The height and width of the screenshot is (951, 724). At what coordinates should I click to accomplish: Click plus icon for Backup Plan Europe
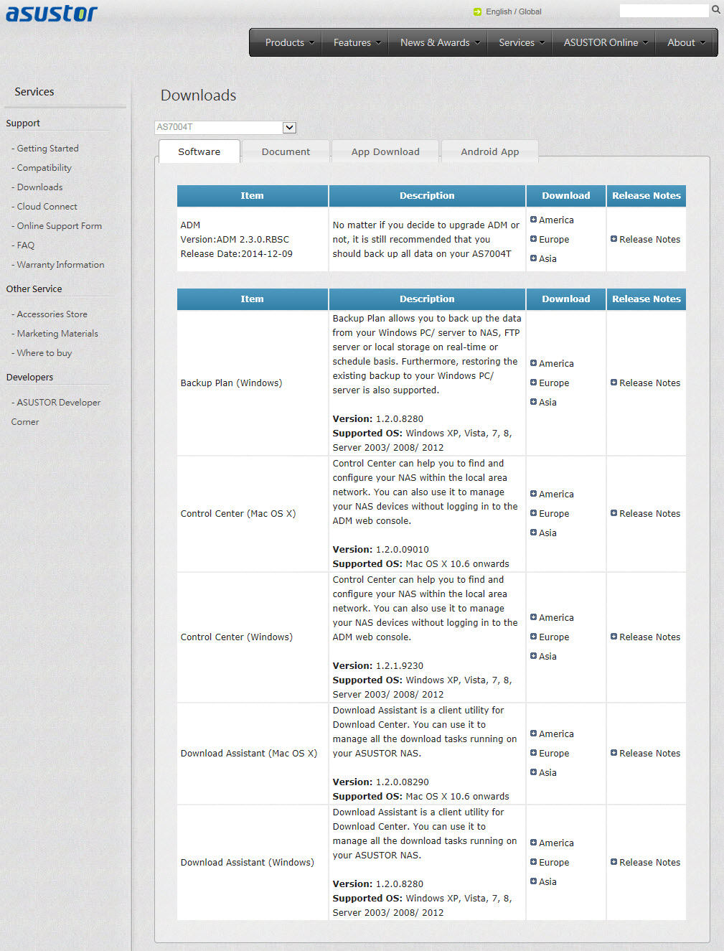coord(533,383)
